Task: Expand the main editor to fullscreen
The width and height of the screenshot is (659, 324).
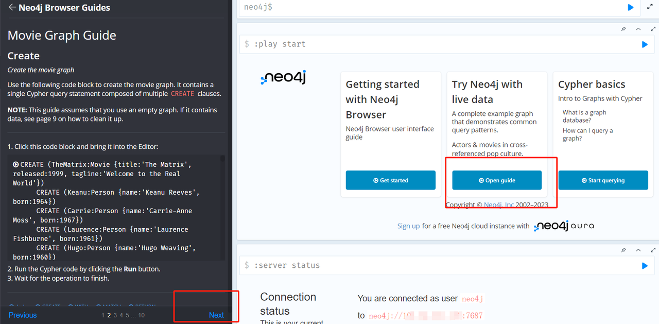Action: (x=649, y=7)
